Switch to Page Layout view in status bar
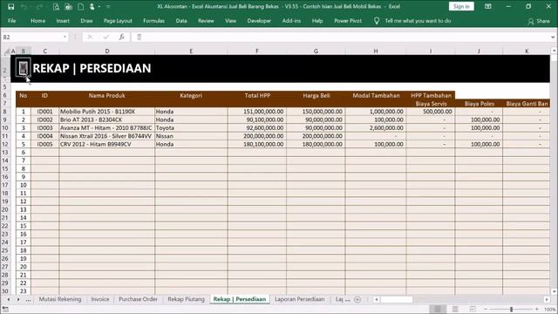Viewport: 558px width, 314px height. (x=455, y=309)
